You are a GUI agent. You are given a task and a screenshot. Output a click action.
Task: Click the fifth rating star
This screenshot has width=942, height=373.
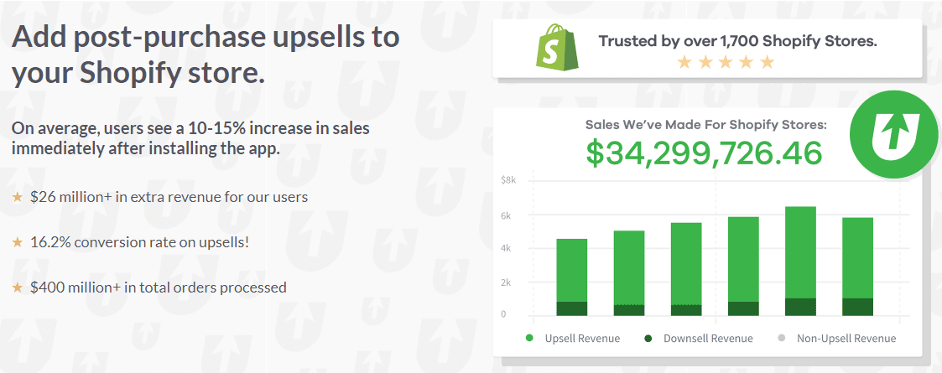pos(768,62)
